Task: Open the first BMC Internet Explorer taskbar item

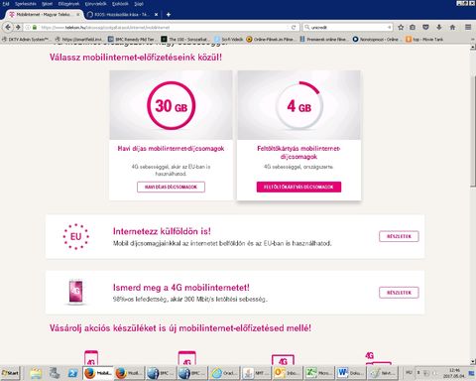Action: [x=161, y=373]
